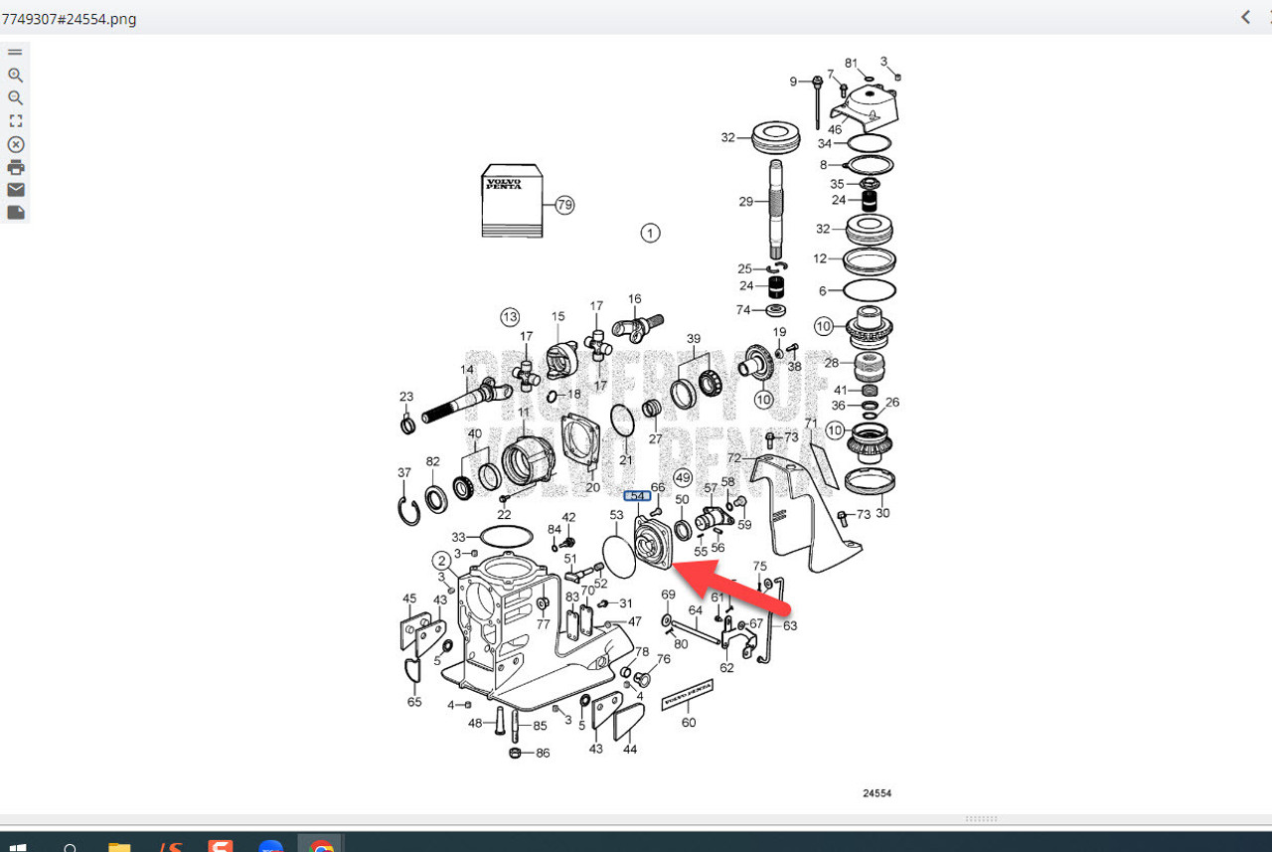Click part number 16 on the diagram
Viewport: 1272px width, 852px height.
634,298
